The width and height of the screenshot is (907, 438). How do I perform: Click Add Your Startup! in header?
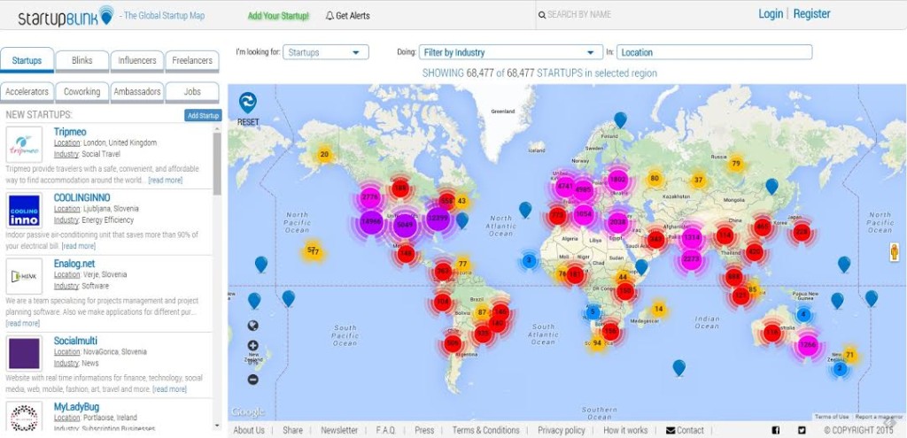click(x=278, y=16)
